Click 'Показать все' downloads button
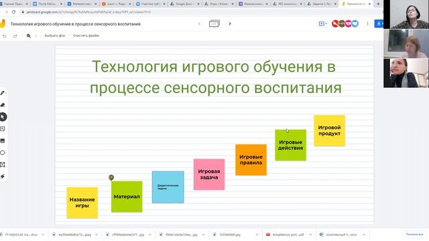 pos(414,234)
